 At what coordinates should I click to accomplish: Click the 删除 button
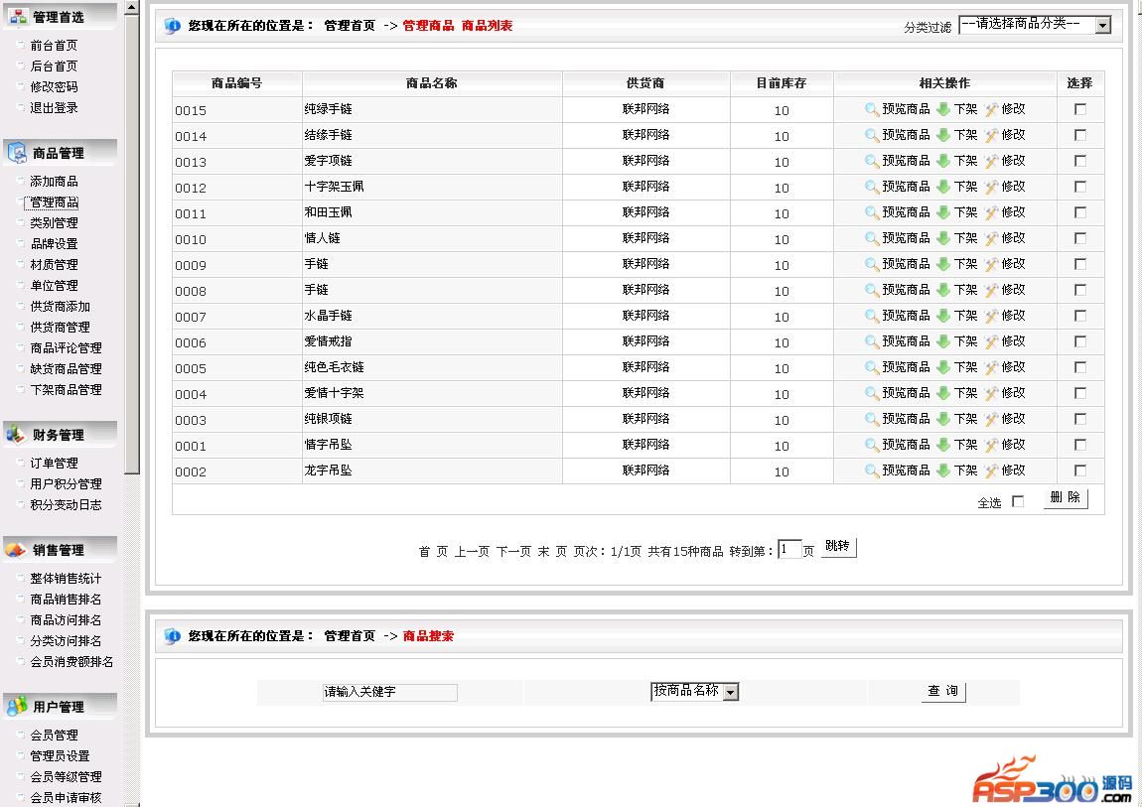1066,497
